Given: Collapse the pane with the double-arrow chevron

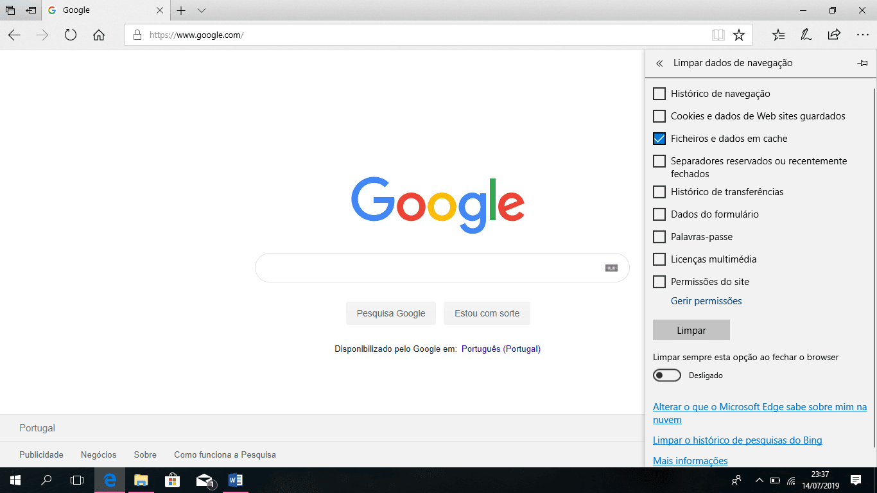Looking at the screenshot, I should (x=659, y=63).
